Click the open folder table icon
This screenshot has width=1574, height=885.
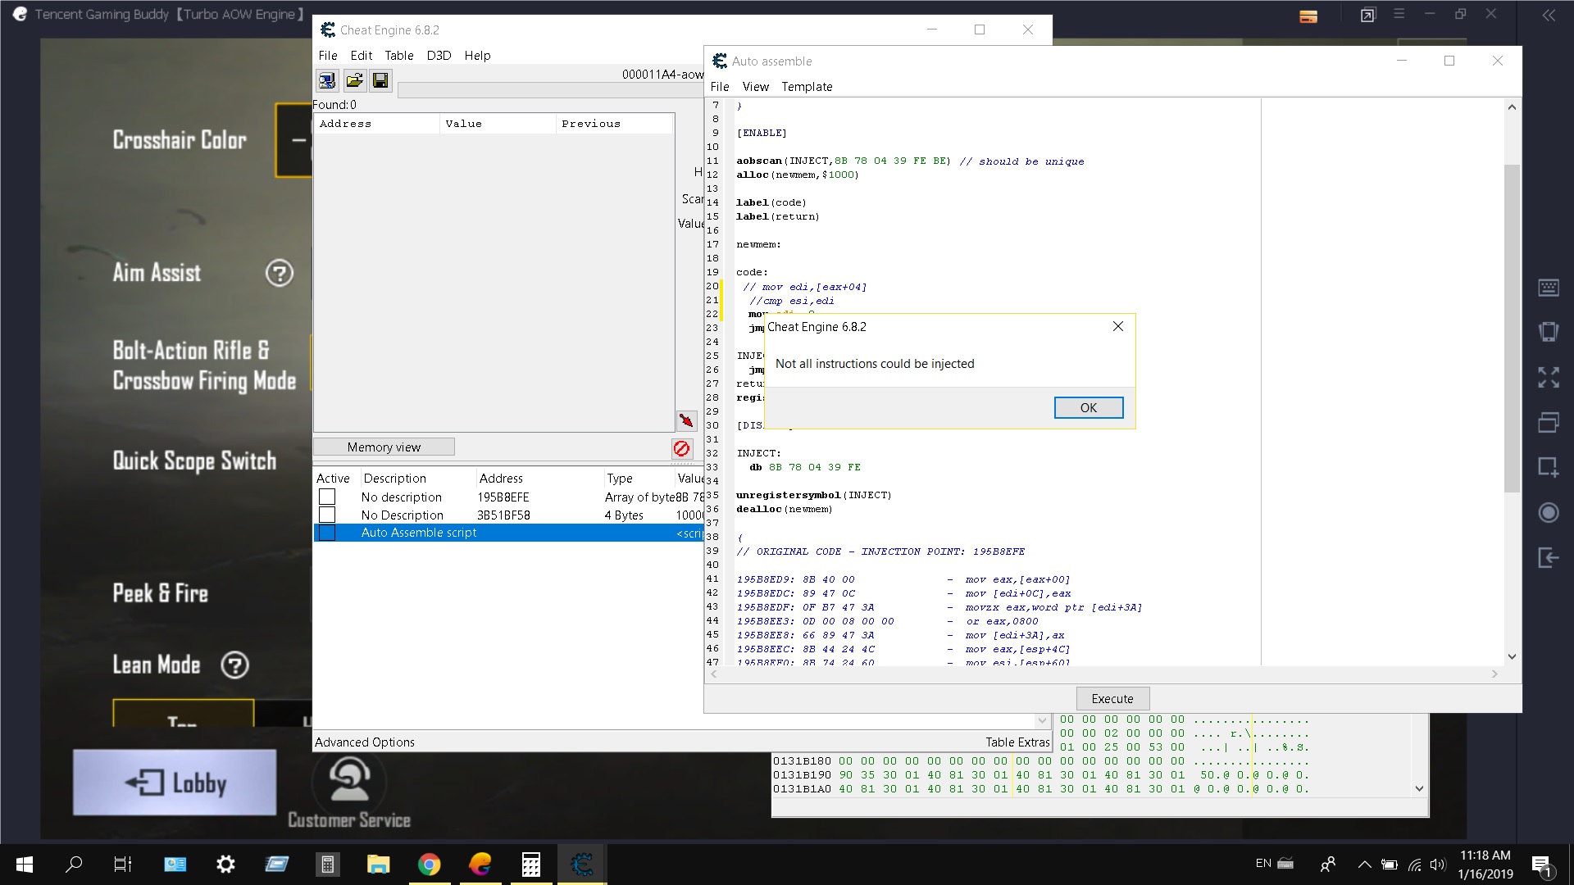click(x=354, y=80)
